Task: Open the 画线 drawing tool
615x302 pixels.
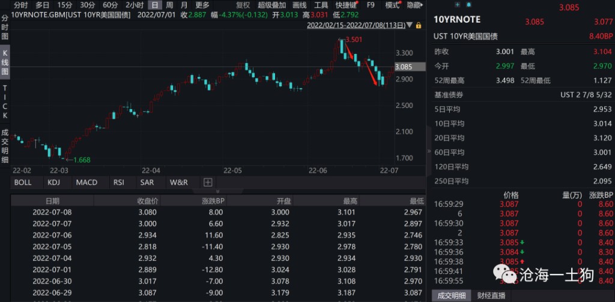Action: pos(298,5)
